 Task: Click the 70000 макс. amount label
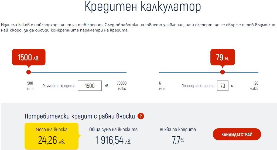122,86
